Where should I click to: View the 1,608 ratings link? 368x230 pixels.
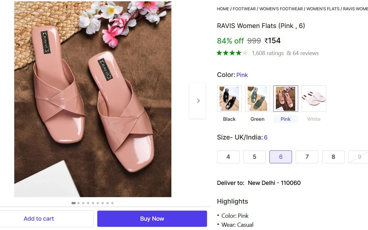coord(268,53)
